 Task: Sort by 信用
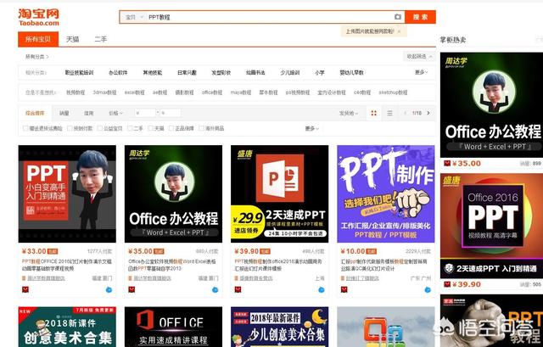[88, 113]
